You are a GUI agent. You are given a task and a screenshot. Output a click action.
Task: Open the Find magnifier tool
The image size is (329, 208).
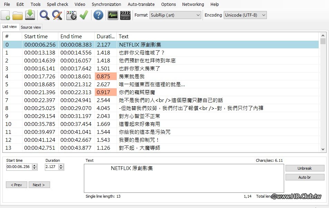pyautogui.click(x=45, y=15)
